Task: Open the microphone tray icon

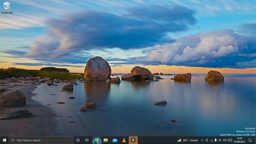Action: 216,140
